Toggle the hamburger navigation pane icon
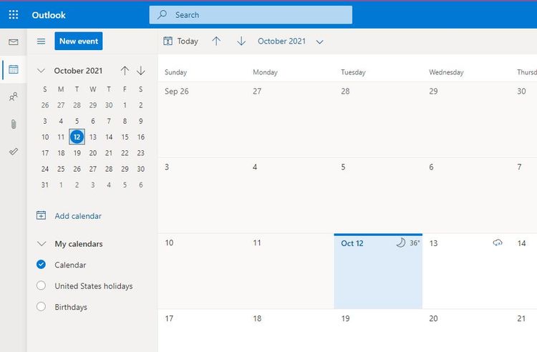Image resolution: width=537 pixels, height=352 pixels. [x=41, y=41]
